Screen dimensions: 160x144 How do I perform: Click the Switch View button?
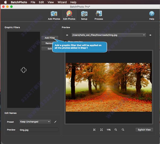point(144,130)
